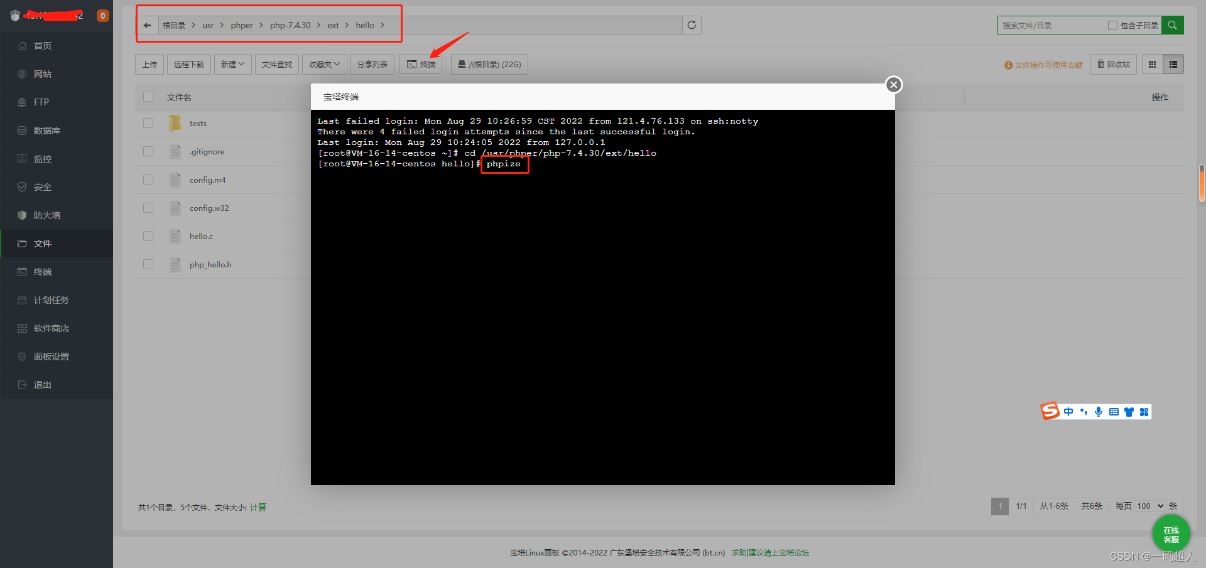This screenshot has width=1206, height=568.
Task: Open the online support chat bubble
Action: pos(1171,534)
